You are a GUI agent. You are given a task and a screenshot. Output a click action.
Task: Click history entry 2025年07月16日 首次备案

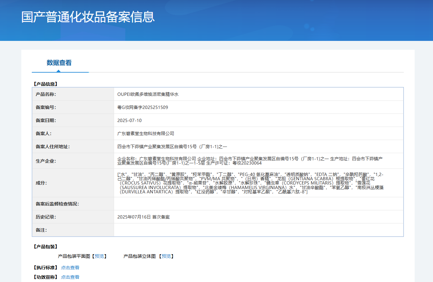(143, 217)
